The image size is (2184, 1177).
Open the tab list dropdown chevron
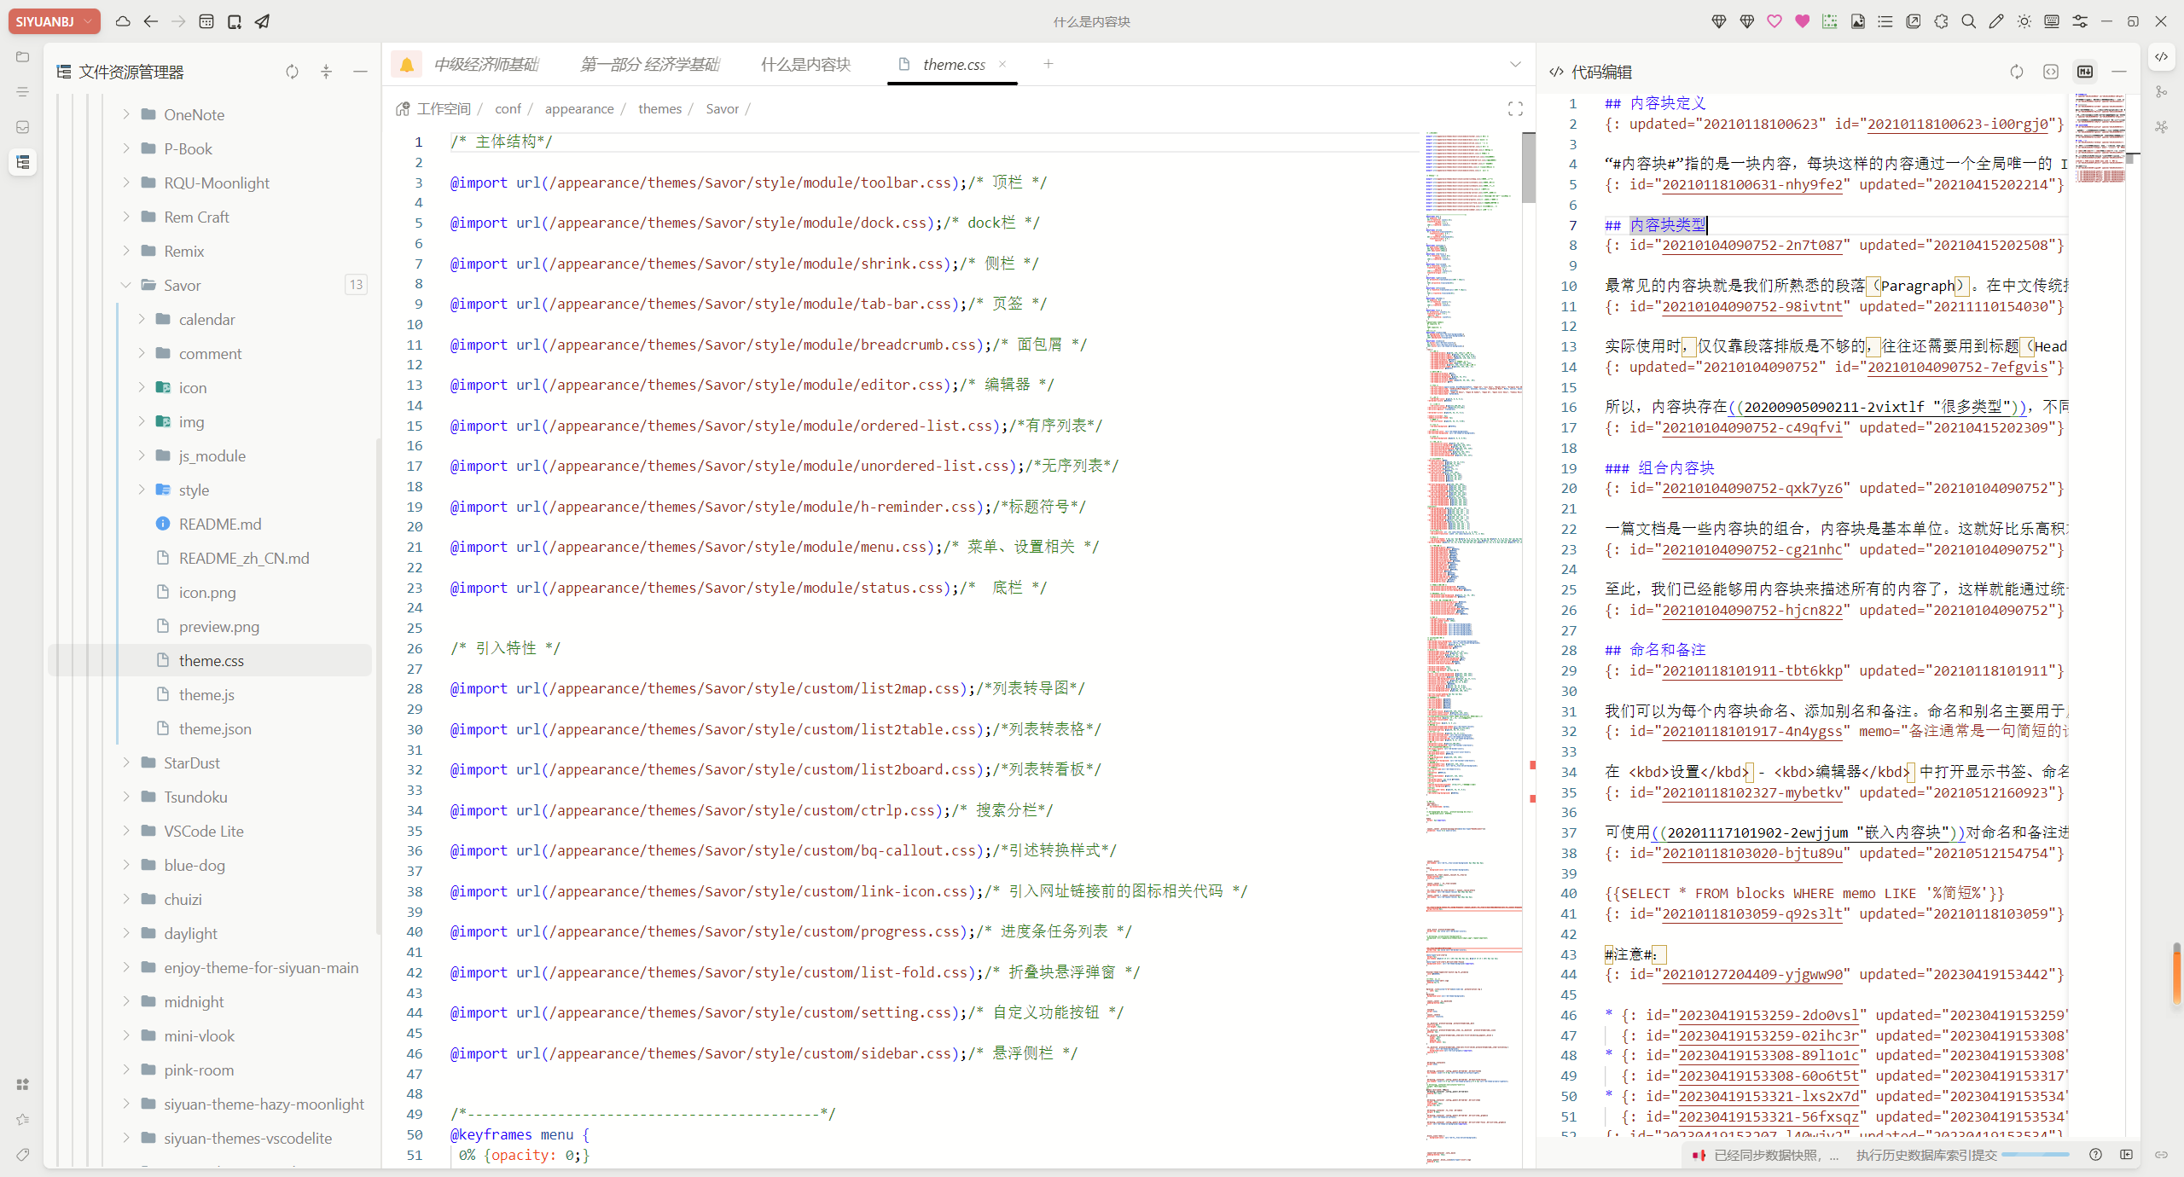tap(1515, 64)
